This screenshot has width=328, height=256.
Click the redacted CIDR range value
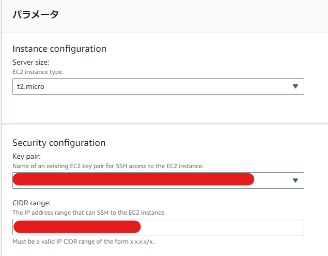tap(77, 227)
